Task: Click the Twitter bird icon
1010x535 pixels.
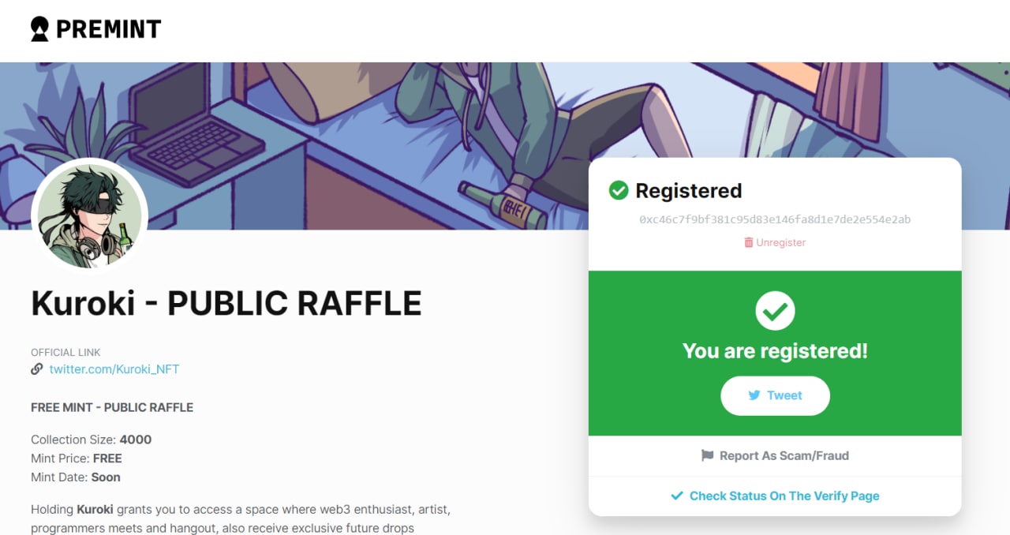Action: tap(754, 395)
